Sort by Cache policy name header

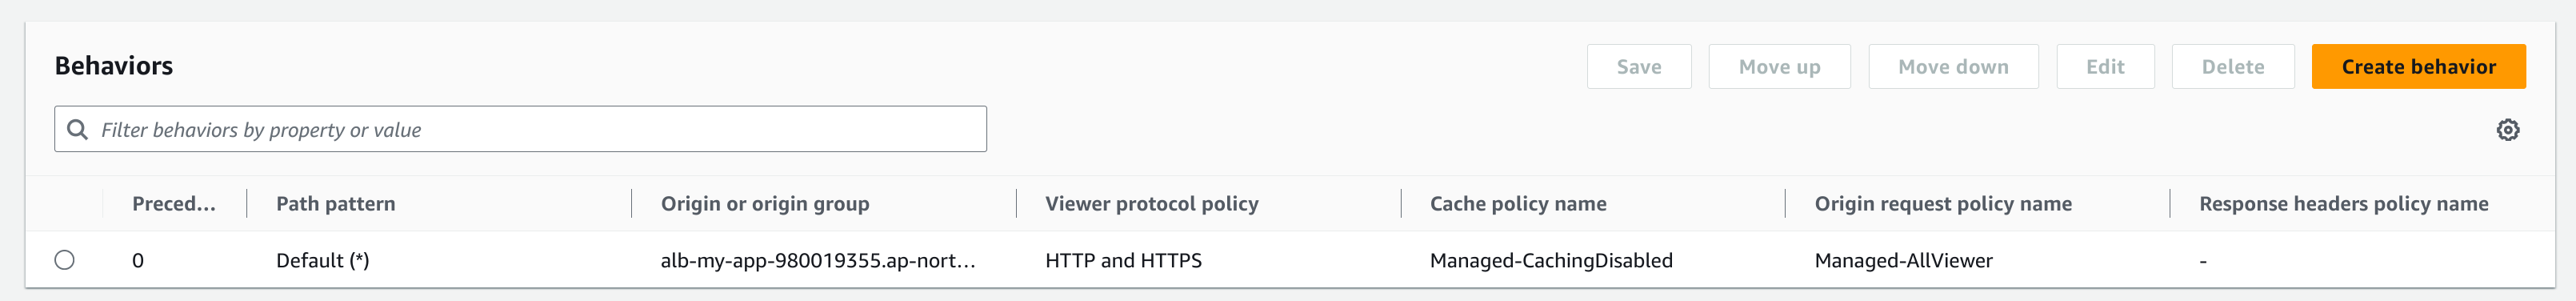coord(1518,204)
